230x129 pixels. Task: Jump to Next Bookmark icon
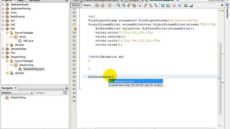point(151,5)
